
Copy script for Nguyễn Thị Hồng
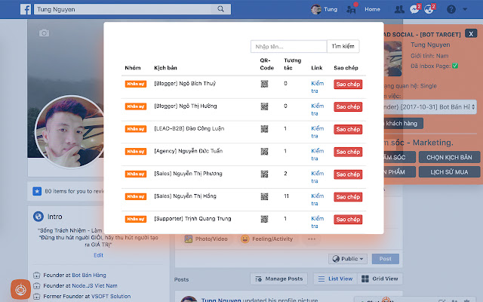pos(348,196)
